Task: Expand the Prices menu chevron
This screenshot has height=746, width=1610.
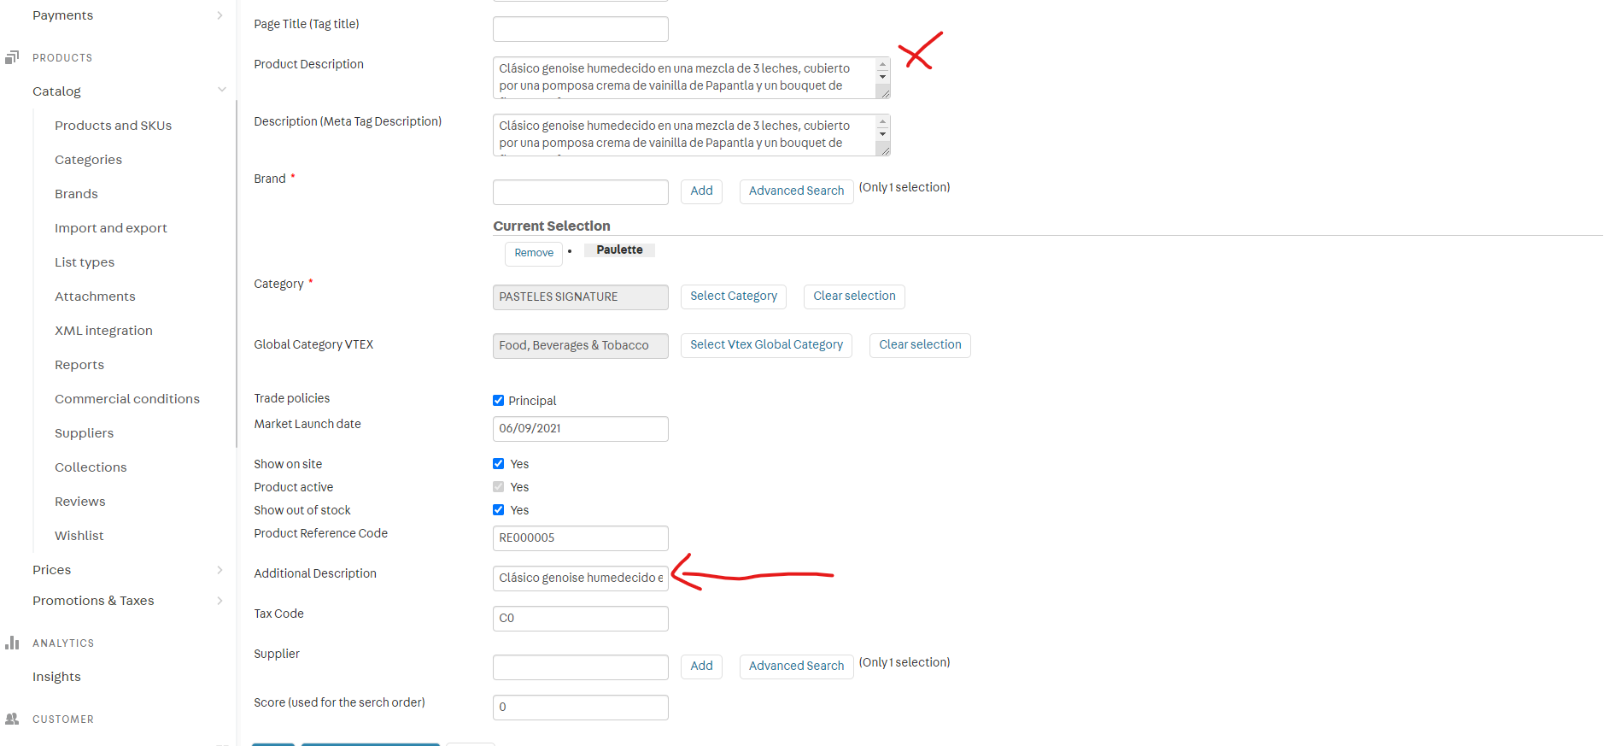Action: [220, 569]
